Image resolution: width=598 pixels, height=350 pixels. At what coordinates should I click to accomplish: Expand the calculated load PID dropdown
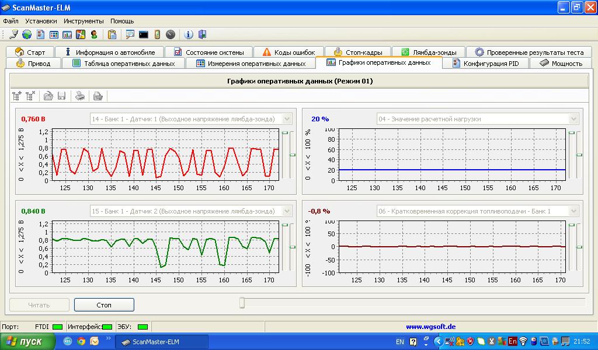coord(573,119)
